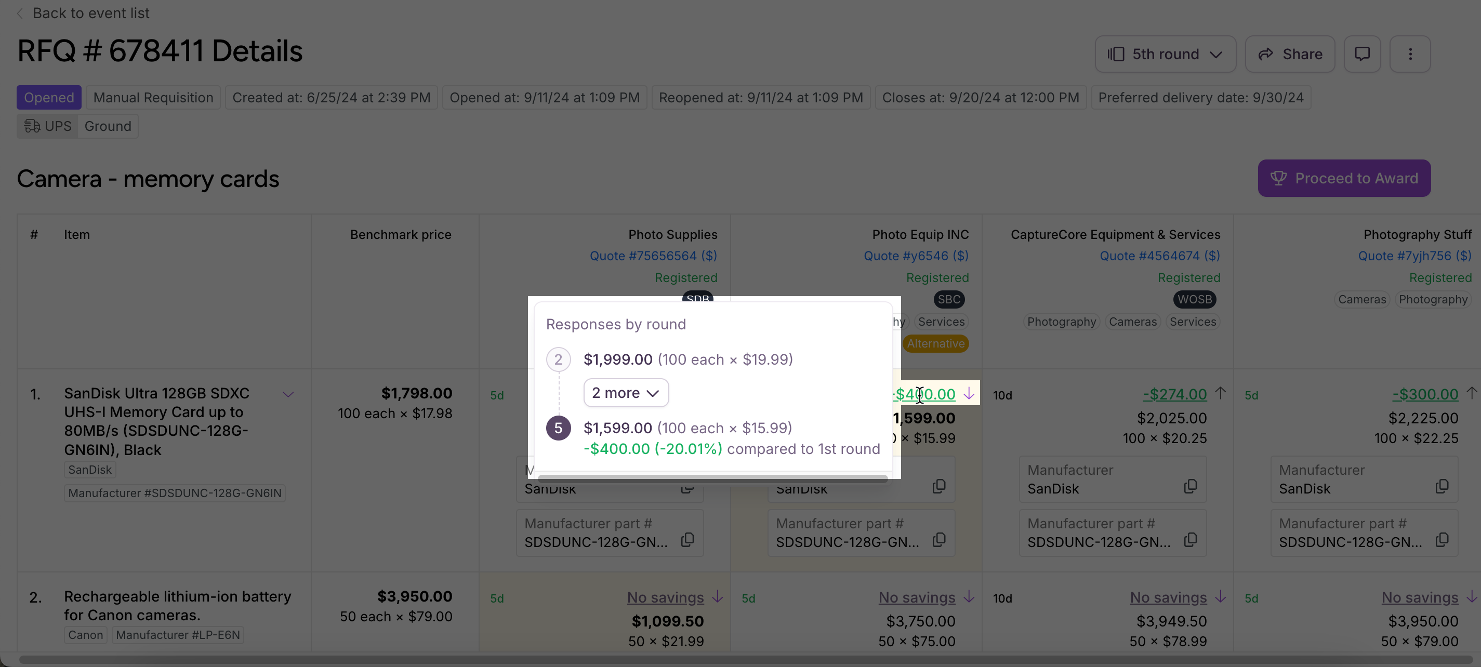Click 'Photo Supplies' vendor column header
Screen dimensions: 1481x667
[672, 234]
